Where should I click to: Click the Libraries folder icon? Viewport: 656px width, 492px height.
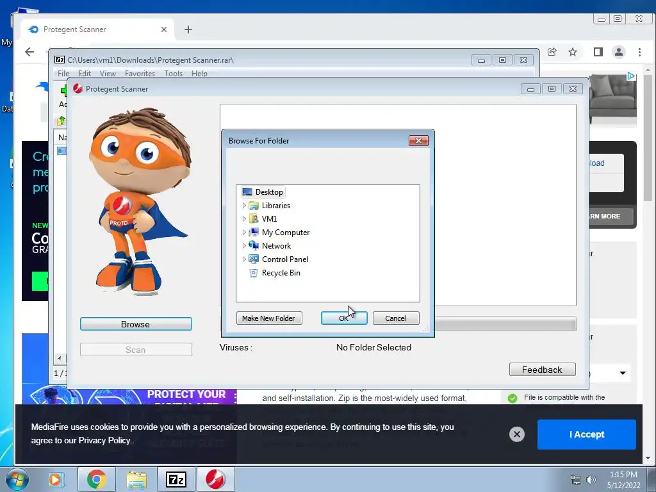coord(254,206)
